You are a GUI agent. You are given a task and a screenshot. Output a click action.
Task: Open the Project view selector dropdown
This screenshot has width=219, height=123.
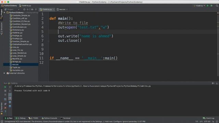coord(12,10)
